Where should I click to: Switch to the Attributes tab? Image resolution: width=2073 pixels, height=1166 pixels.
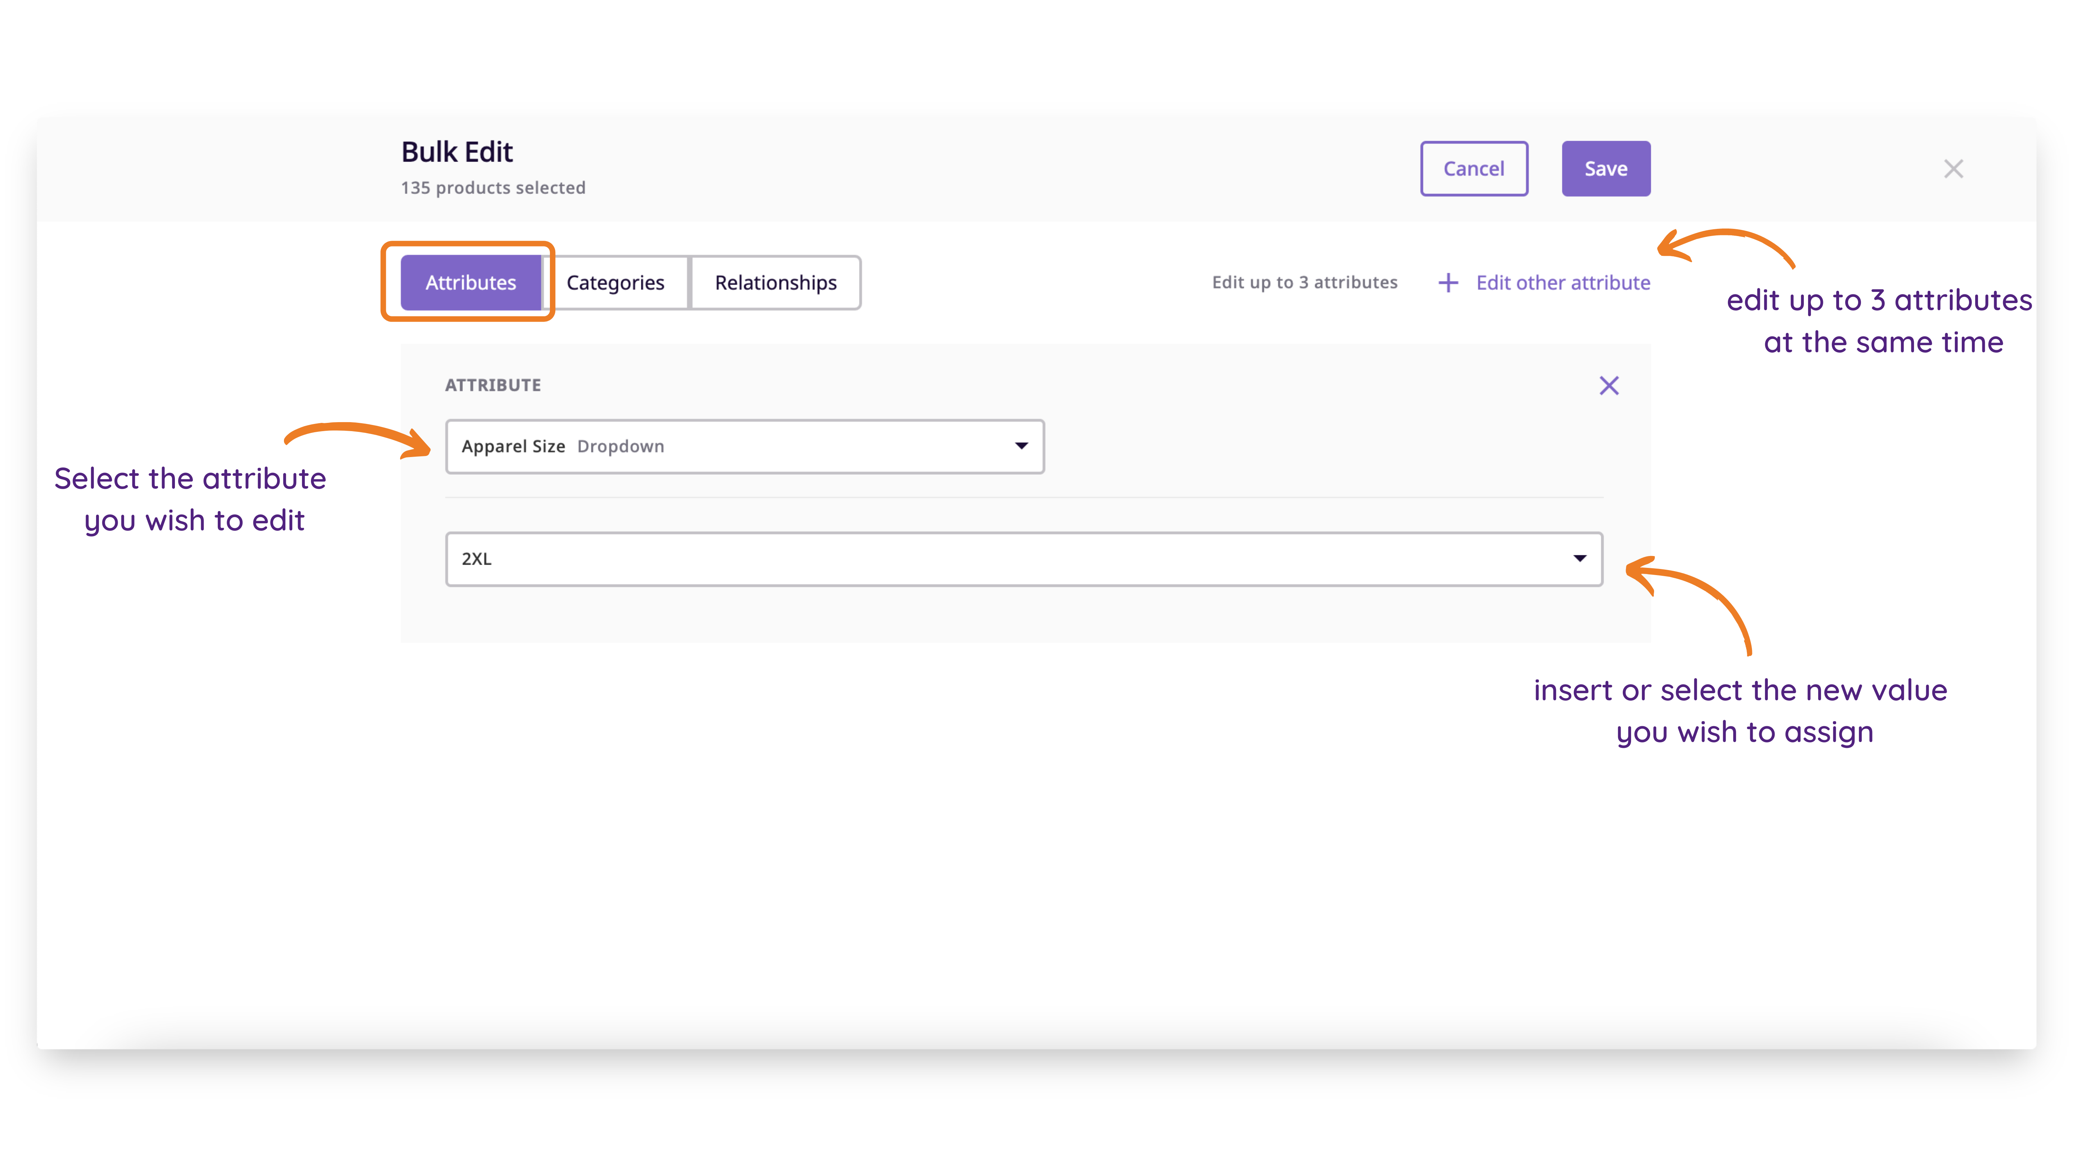pyautogui.click(x=471, y=283)
